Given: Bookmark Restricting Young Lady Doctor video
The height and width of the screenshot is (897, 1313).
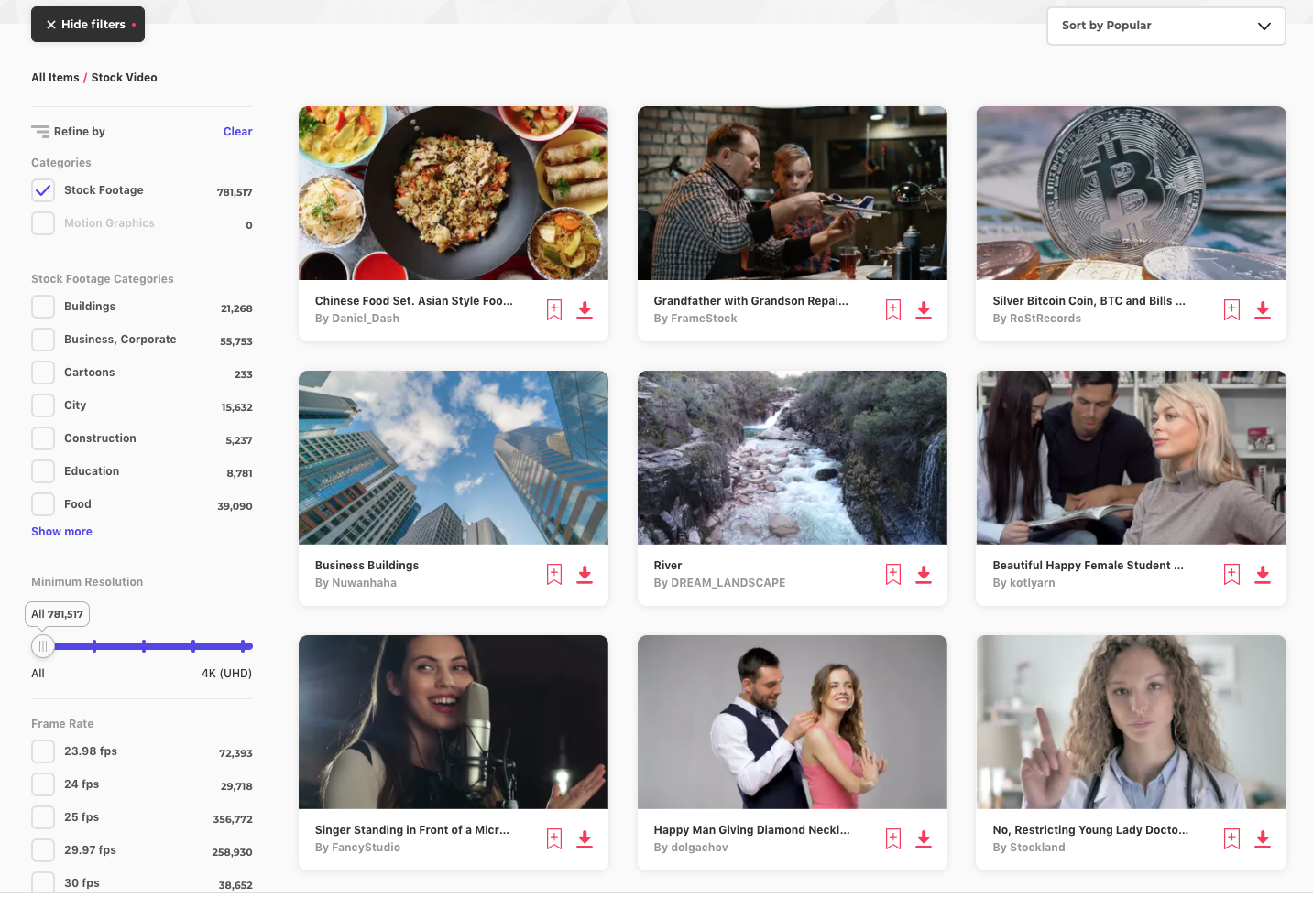Looking at the screenshot, I should click(1231, 838).
